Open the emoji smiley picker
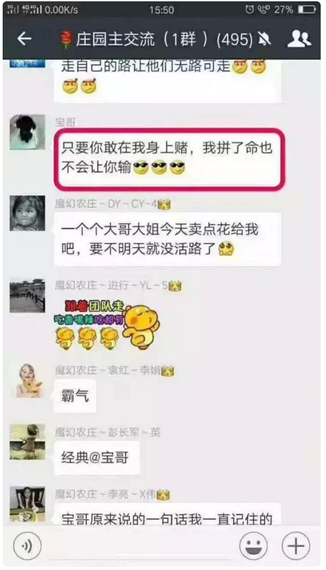This screenshot has width=326, height=570. tap(253, 545)
